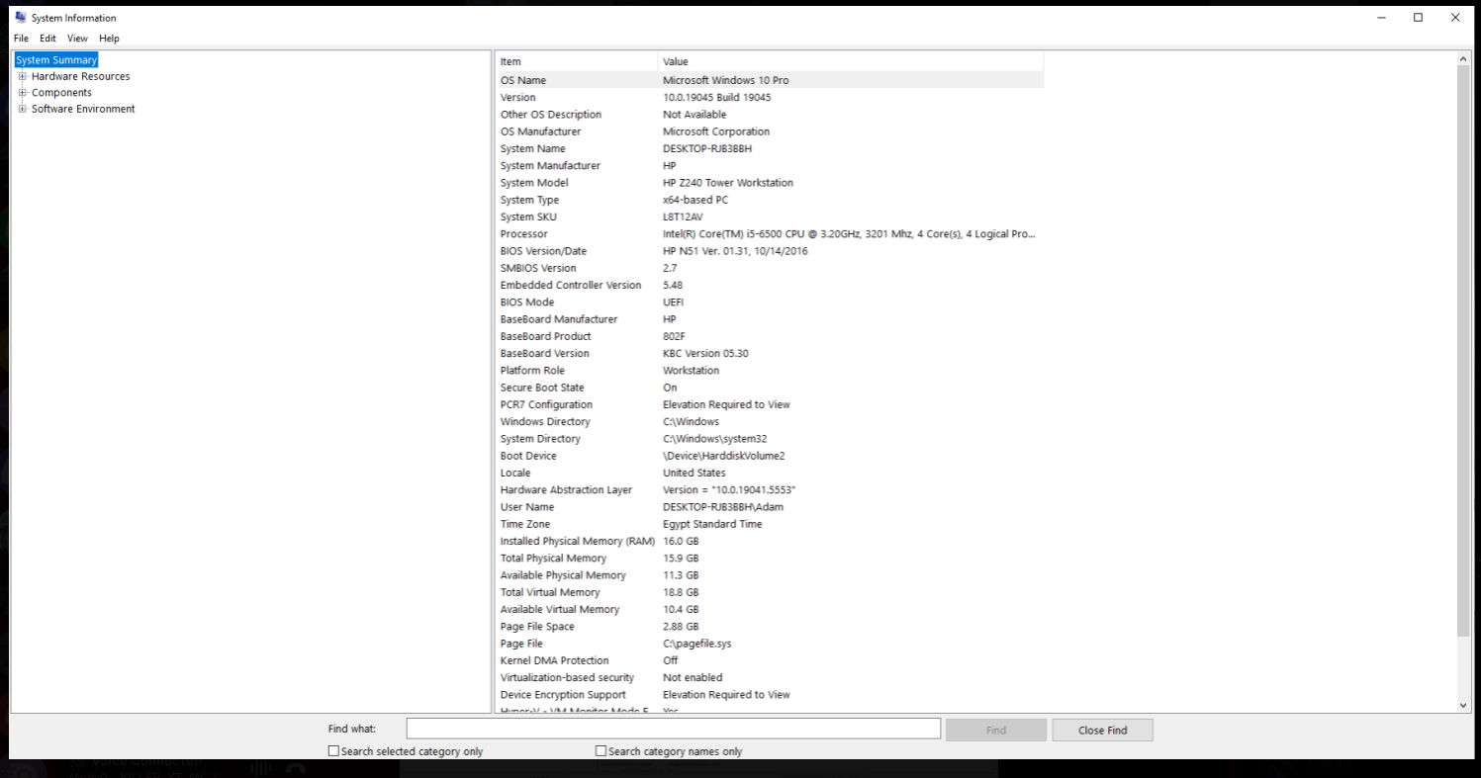
Task: Select the Embedded Controller Version row
Action: tap(770, 285)
